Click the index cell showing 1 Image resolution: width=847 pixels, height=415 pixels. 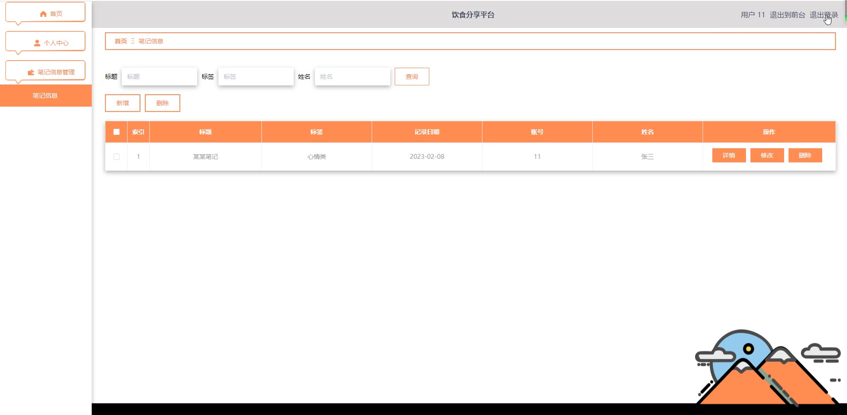[138, 157]
